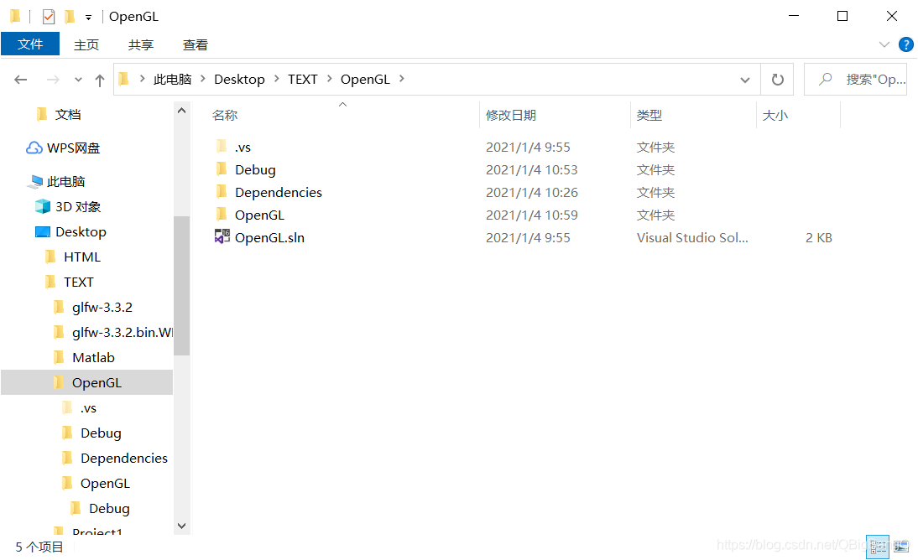Open the HTML folder in navigation tree

point(82,257)
